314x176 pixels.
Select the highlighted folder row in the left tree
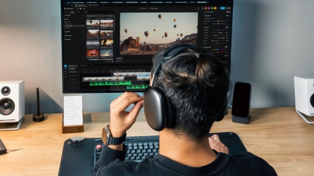74,26
